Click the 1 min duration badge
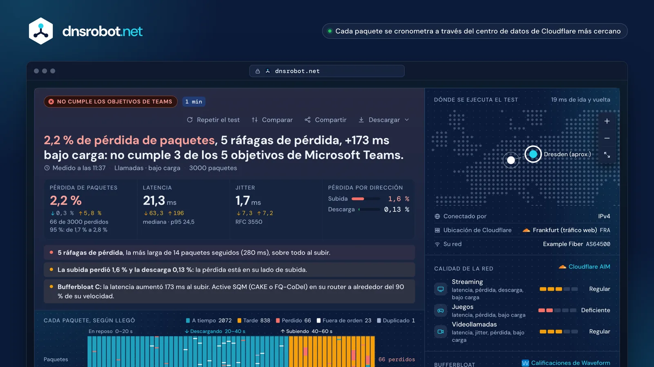Screen dimensions: 654x367 (194, 102)
